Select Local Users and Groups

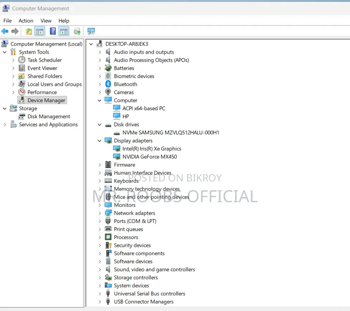(55, 84)
